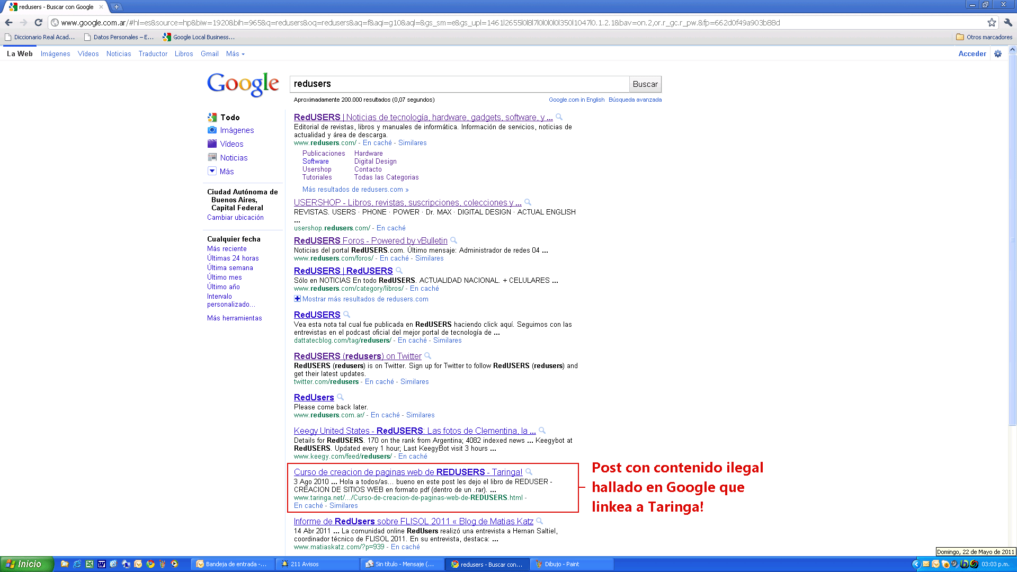
Task: Filter results by Última semana
Action: [230, 267]
